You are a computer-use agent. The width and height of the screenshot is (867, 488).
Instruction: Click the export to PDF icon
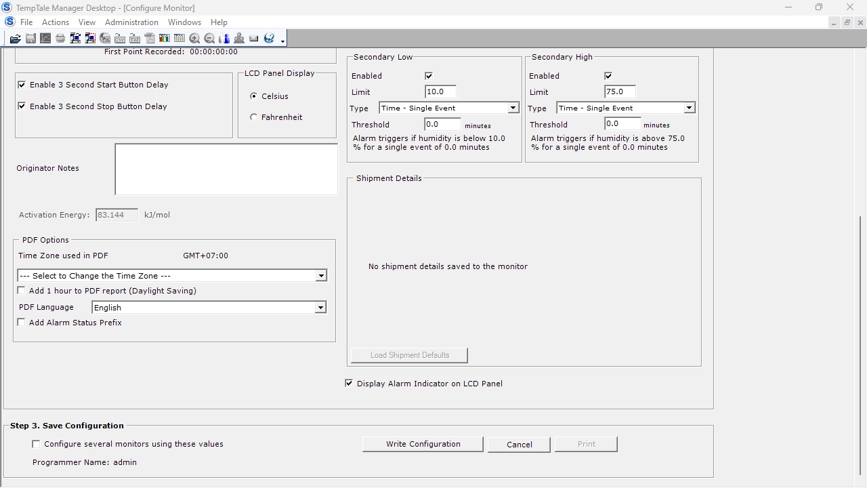(150, 39)
